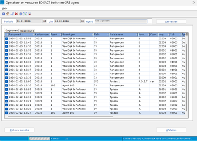Toggle checkbox for selected row 2026-02-12 16:27
The width and height of the screenshot is (197, 141).
tap(6, 113)
